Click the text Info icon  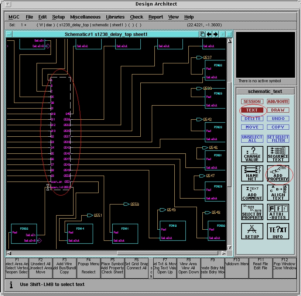(x=278, y=231)
